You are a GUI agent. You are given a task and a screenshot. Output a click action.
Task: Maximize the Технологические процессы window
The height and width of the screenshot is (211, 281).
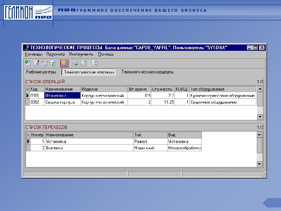(x=255, y=48)
